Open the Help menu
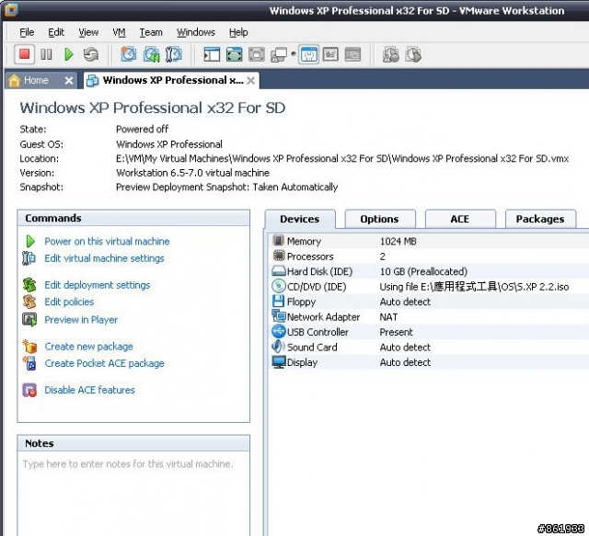Screen dimensions: 589x536 238,32
